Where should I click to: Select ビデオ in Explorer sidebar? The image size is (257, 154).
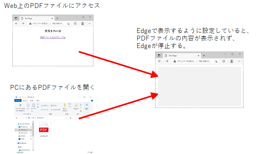pos(21,139)
